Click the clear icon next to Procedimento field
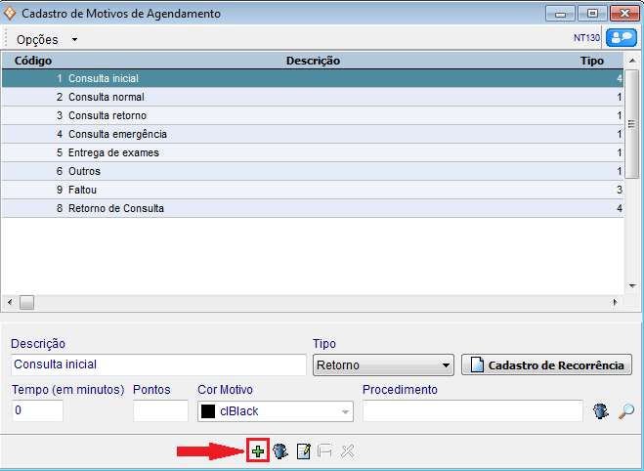 (602, 411)
